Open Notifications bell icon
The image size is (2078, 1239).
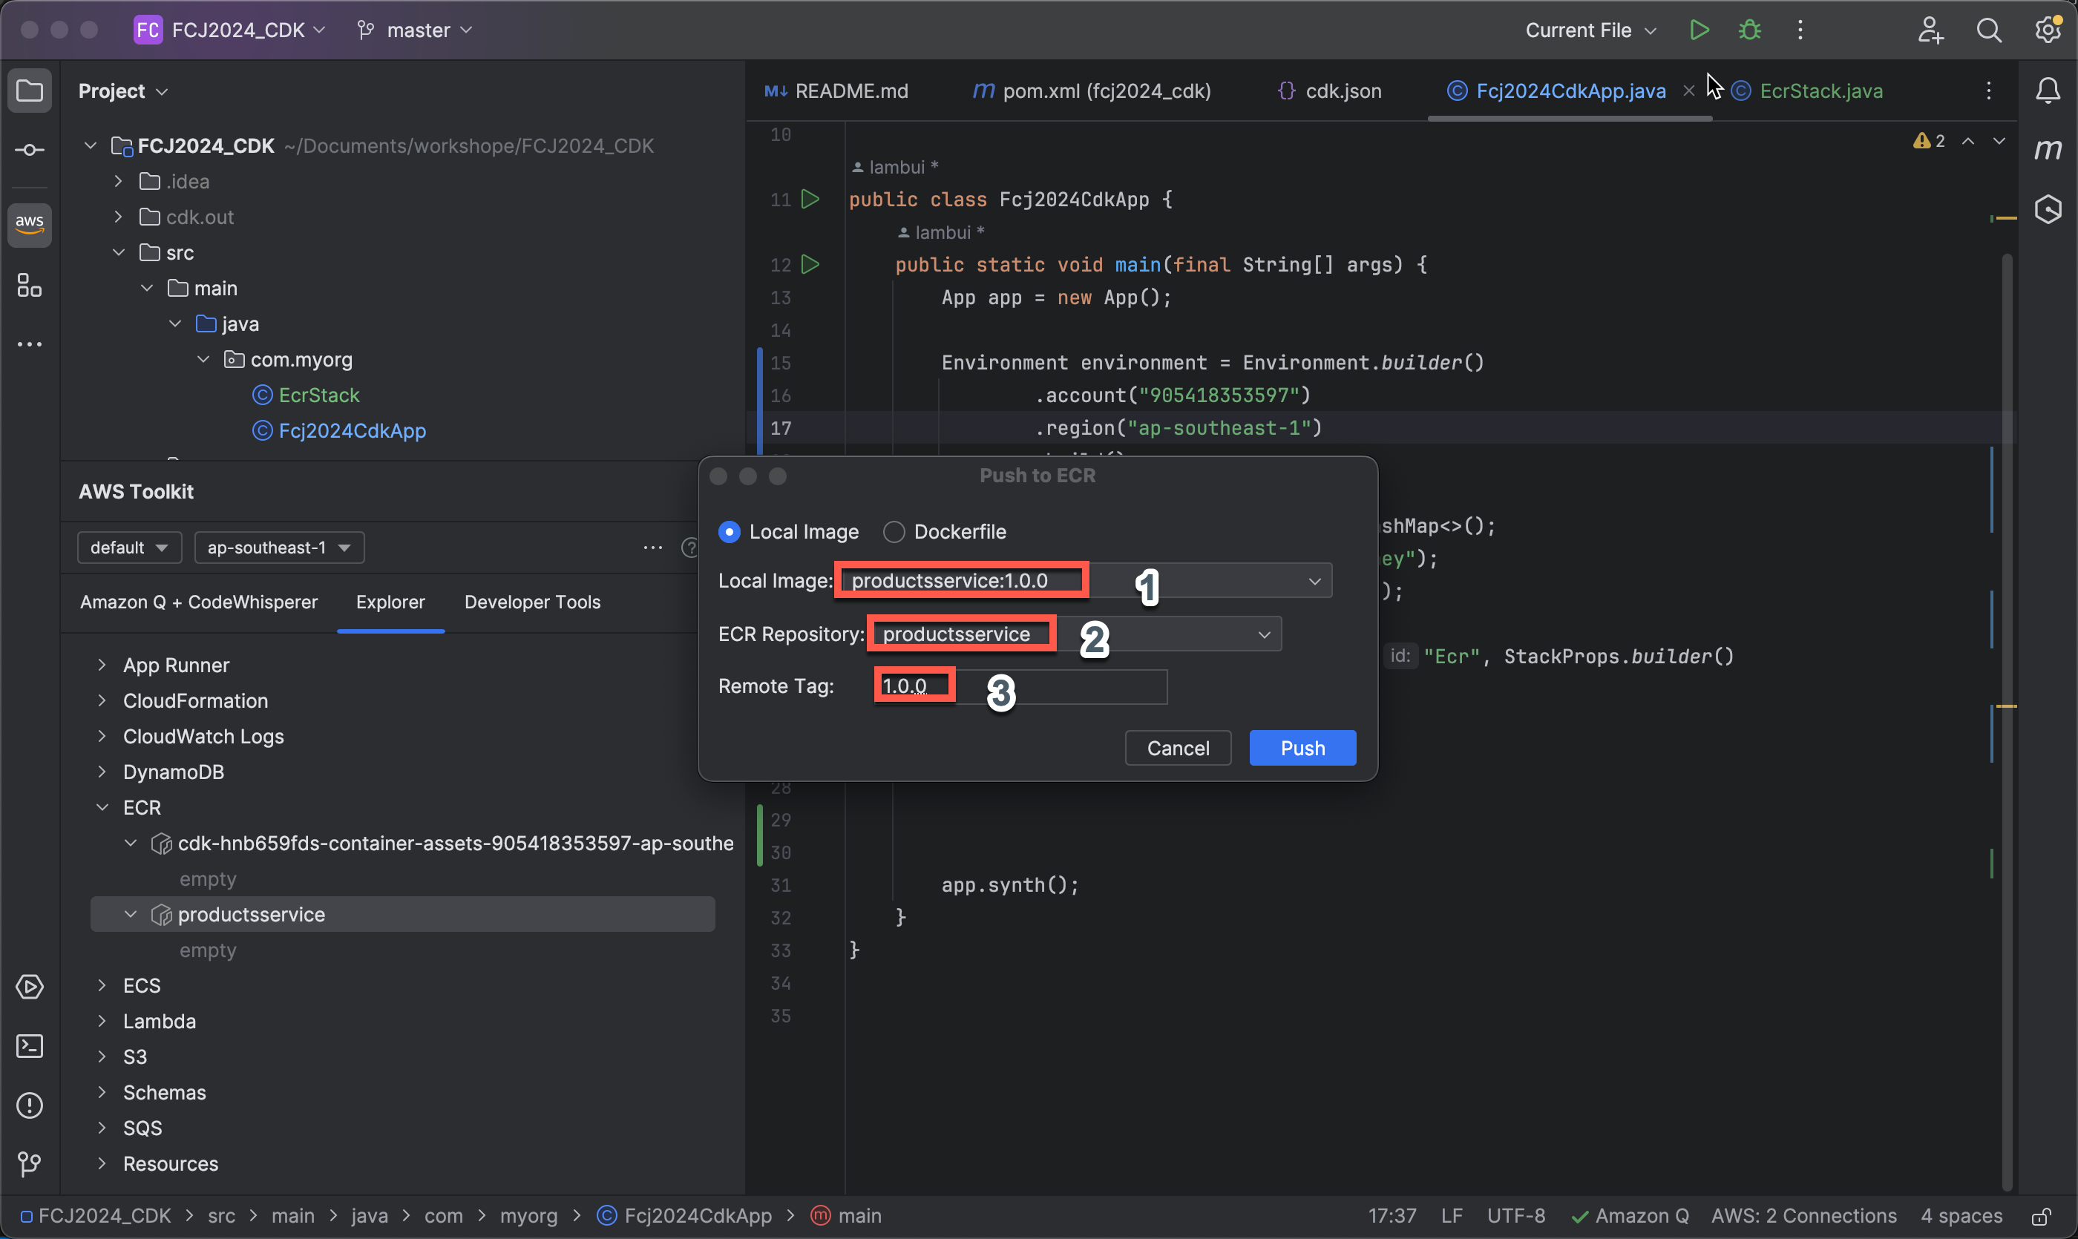(2047, 91)
